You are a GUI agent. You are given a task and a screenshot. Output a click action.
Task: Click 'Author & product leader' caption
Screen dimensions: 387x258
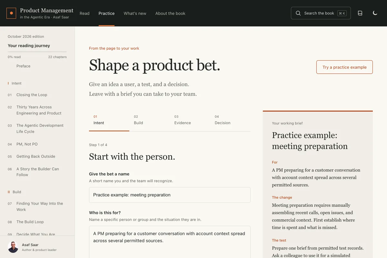click(x=39, y=250)
